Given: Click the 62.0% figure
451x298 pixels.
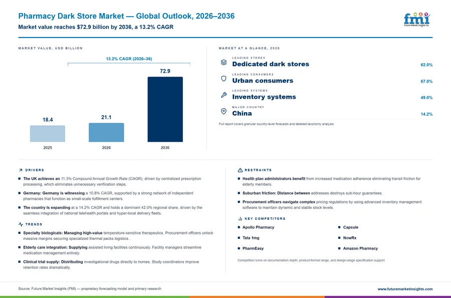Looking at the screenshot, I should coord(426,65).
